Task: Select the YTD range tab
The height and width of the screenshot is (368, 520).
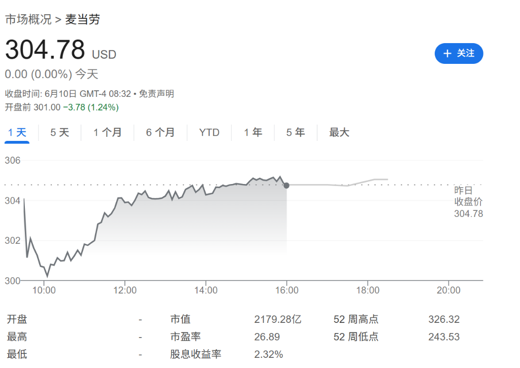Action: (209, 133)
